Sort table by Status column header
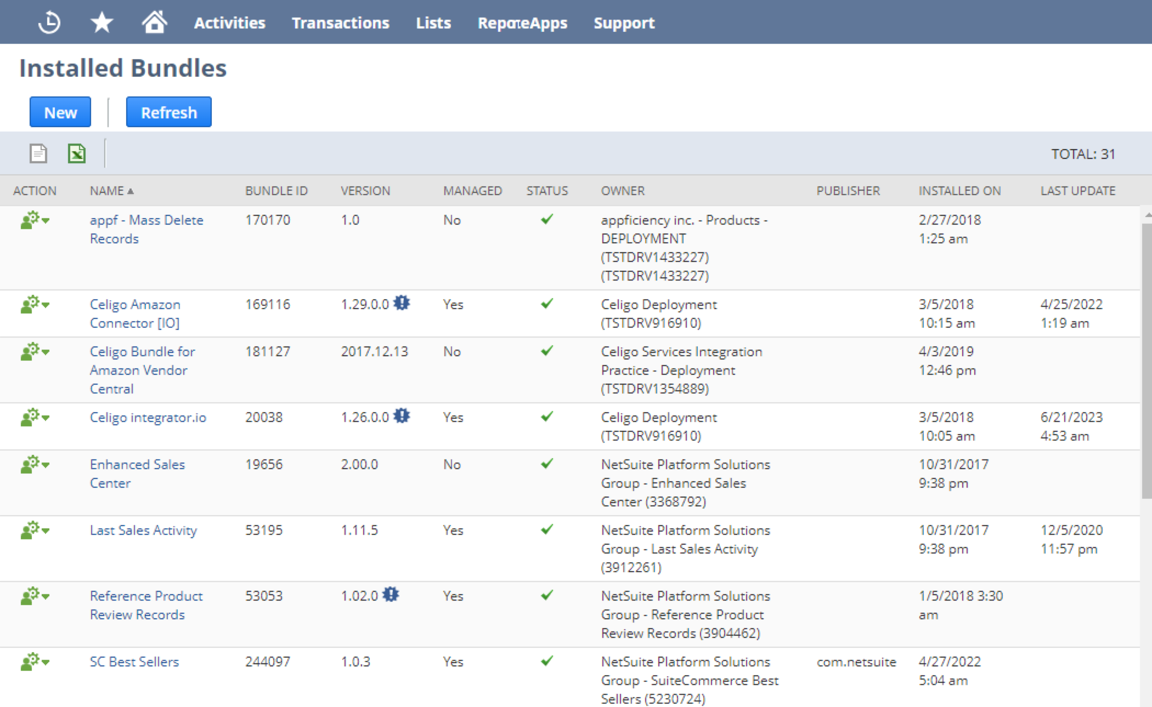Image resolution: width=1152 pixels, height=707 pixels. coord(547,191)
